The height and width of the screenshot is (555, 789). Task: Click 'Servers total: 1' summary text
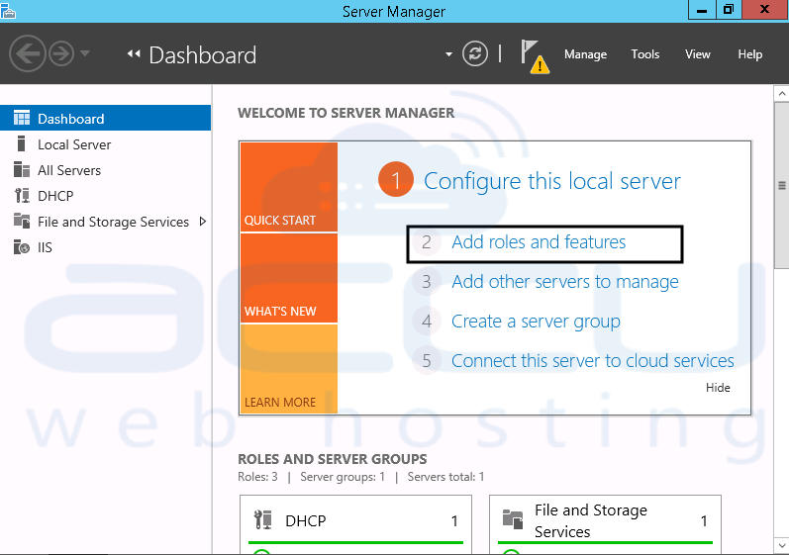(445, 477)
